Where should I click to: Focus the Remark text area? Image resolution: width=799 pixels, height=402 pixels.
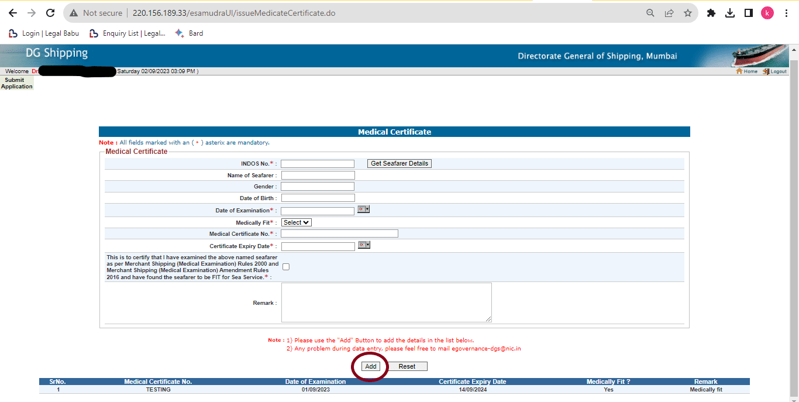click(x=386, y=302)
